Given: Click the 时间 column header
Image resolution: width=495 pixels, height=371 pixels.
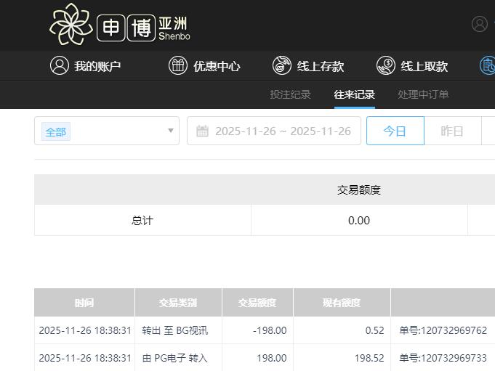Looking at the screenshot, I should tap(84, 303).
